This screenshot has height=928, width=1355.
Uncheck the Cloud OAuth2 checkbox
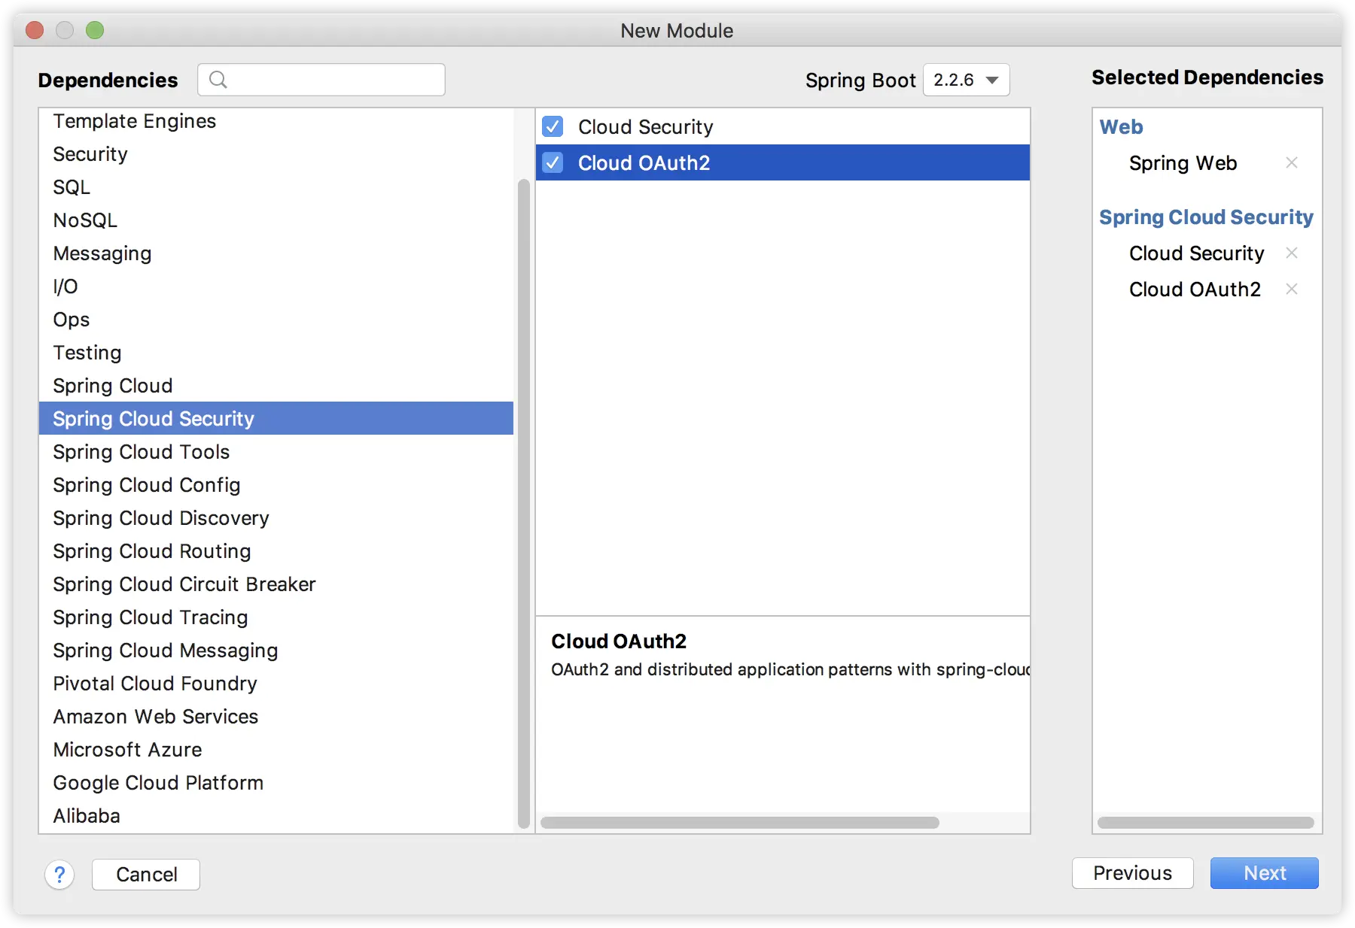[x=553, y=162]
